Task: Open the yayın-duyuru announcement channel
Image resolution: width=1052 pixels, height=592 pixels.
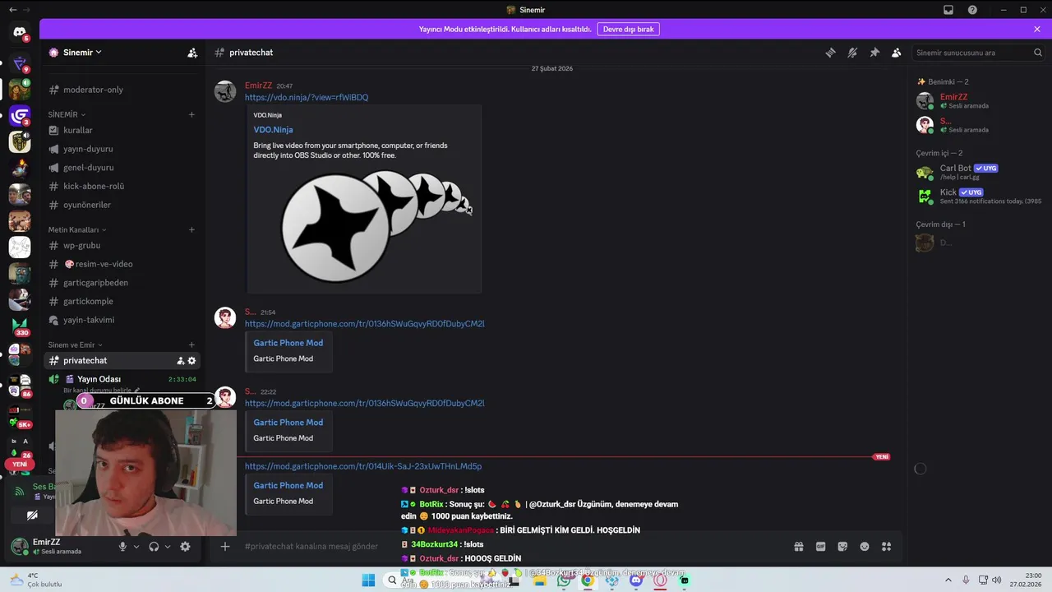Action: (122, 149)
